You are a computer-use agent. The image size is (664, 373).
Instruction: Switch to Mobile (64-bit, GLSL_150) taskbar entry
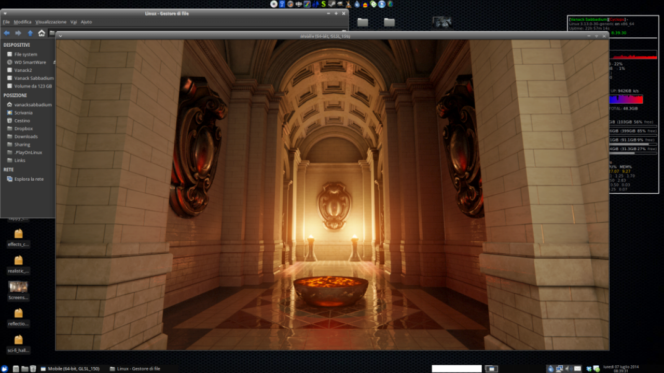pyautogui.click(x=70, y=369)
